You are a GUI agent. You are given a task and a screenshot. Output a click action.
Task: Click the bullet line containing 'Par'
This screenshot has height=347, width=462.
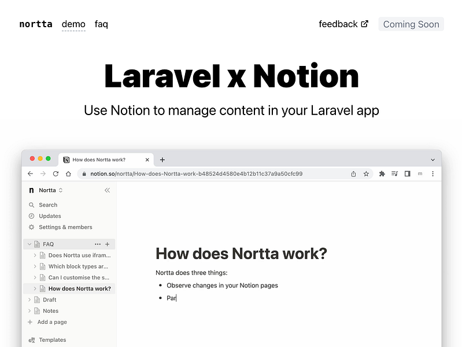click(x=172, y=298)
